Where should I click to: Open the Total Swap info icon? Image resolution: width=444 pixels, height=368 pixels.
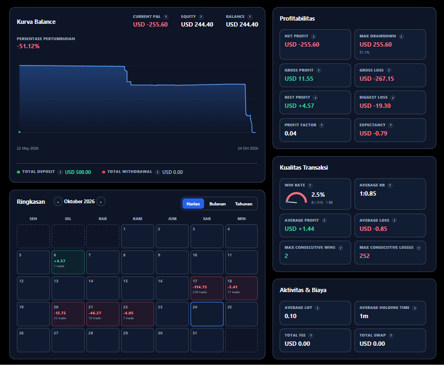tap(391, 335)
